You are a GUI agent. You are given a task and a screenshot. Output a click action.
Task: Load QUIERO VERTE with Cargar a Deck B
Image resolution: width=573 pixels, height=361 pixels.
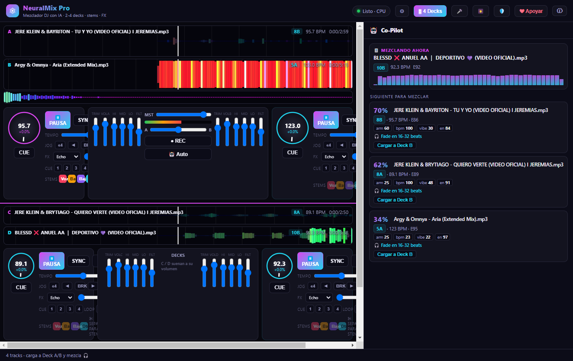395,200
